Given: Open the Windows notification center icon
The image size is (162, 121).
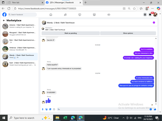Looking at the screenshot, I should [157, 118].
